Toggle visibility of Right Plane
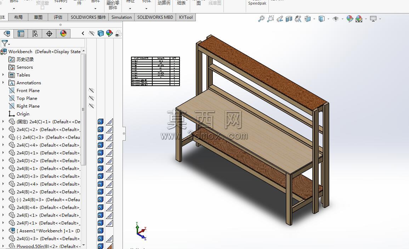The height and width of the screenshot is (249, 409). pyautogui.click(x=91, y=106)
